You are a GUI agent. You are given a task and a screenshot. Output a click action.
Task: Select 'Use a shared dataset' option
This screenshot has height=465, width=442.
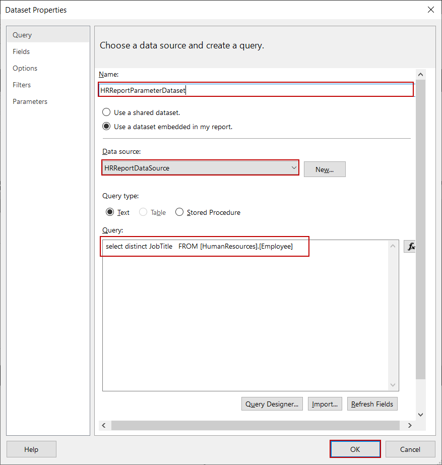[x=106, y=112]
